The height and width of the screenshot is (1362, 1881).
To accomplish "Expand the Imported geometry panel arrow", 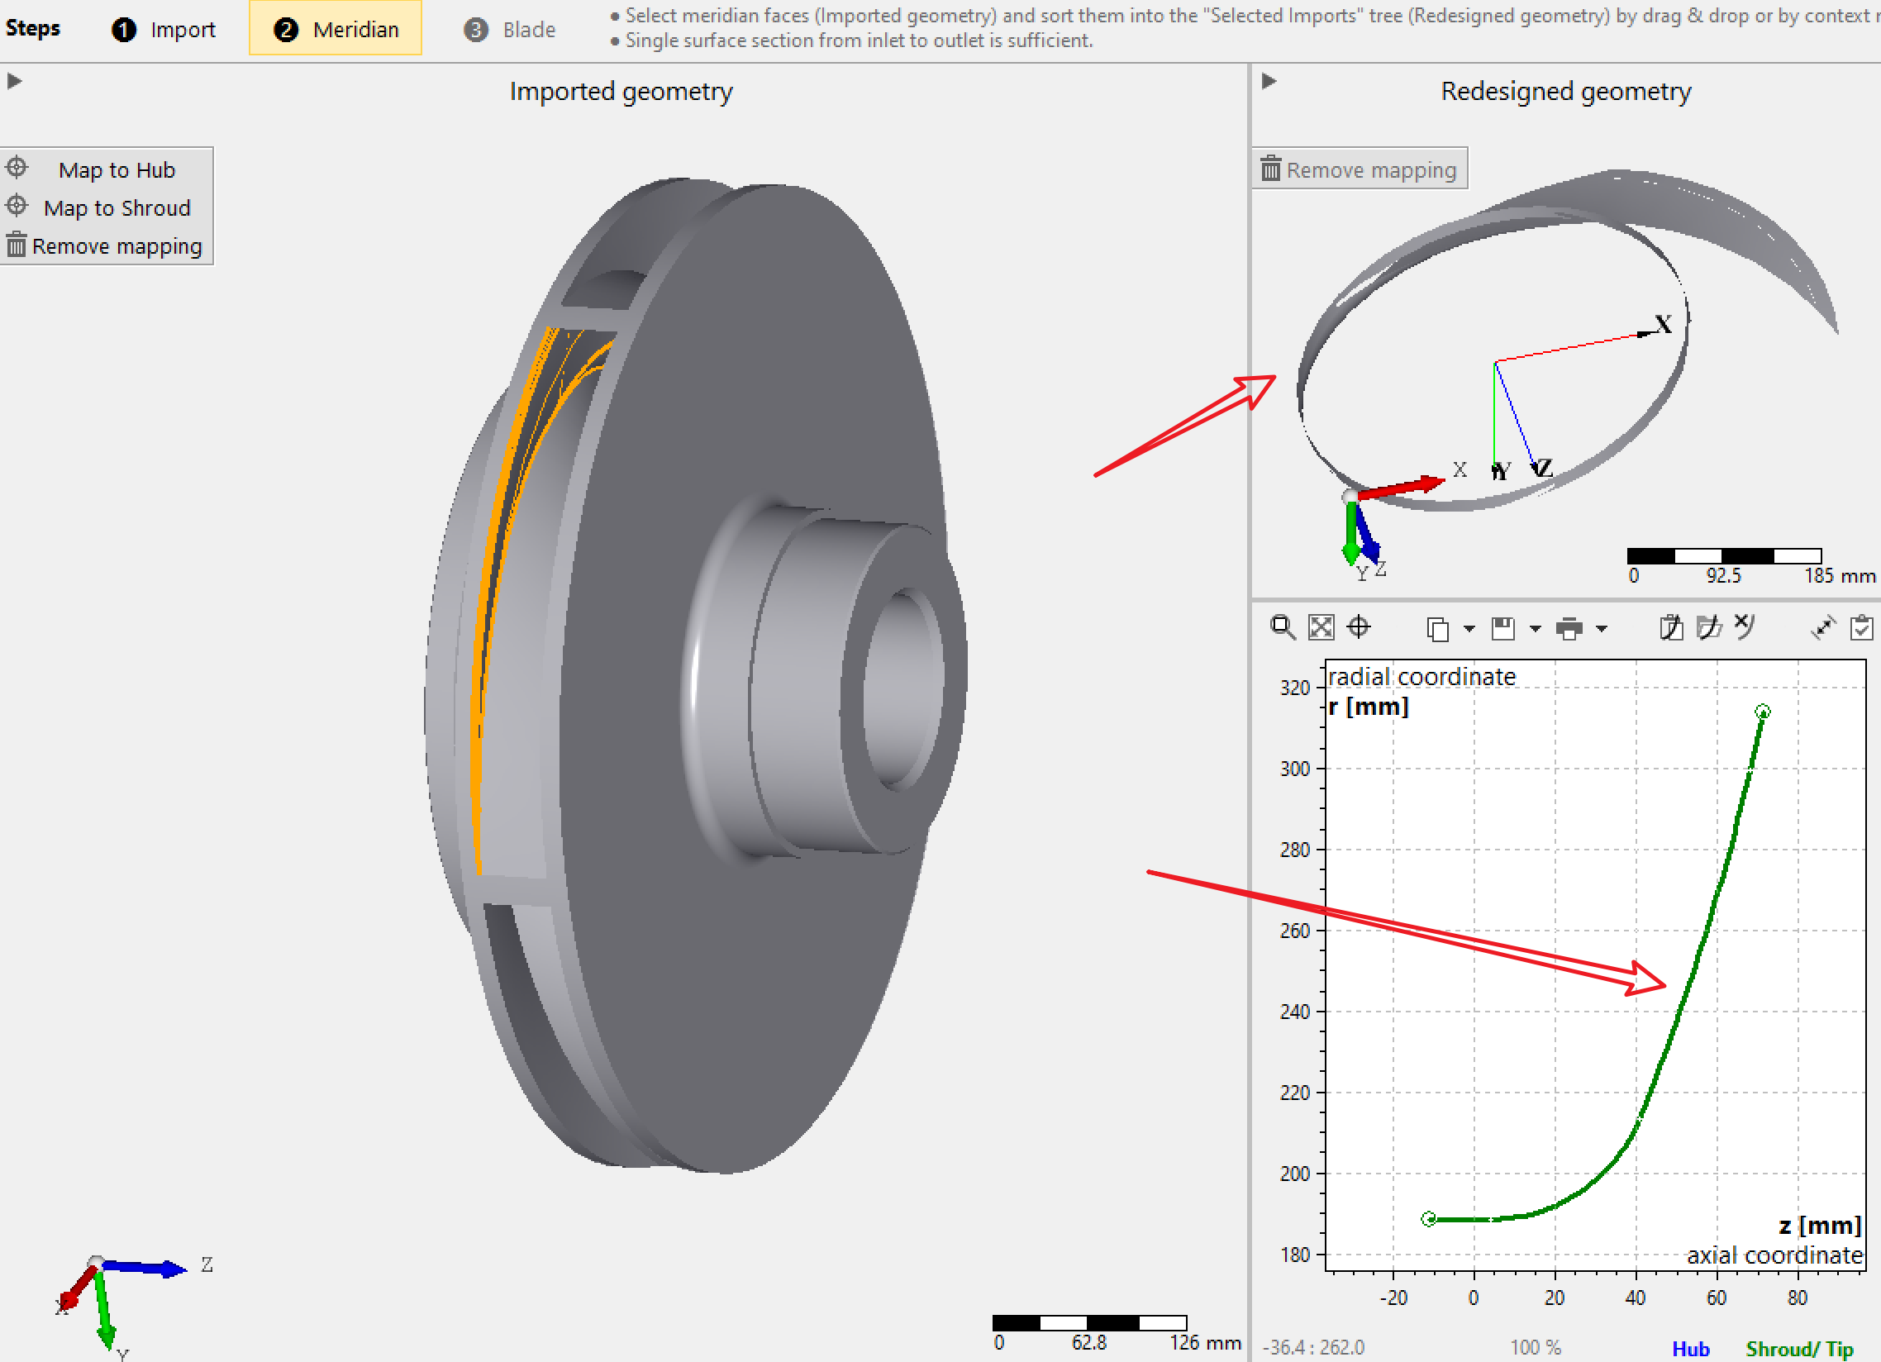I will point(14,81).
